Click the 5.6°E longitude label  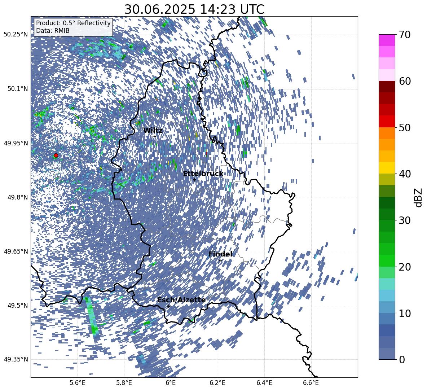click(x=77, y=383)
